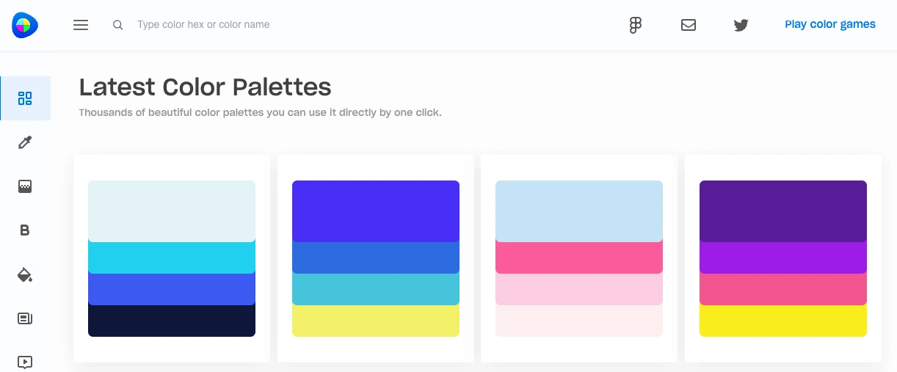Open the eyedropper color picker tool
The image size is (897, 372).
pyautogui.click(x=25, y=142)
